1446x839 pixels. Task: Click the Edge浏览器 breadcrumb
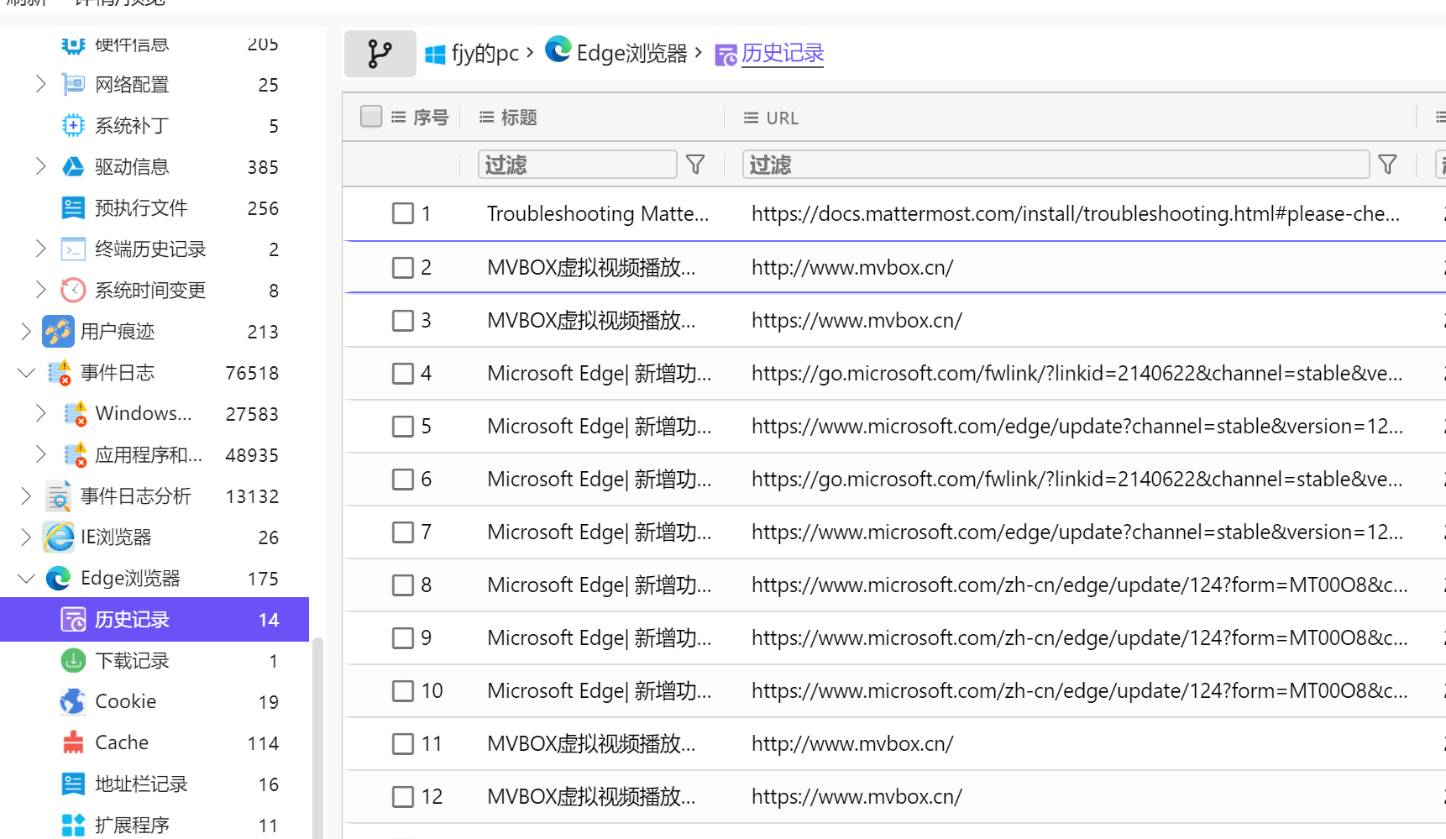pyautogui.click(x=631, y=54)
